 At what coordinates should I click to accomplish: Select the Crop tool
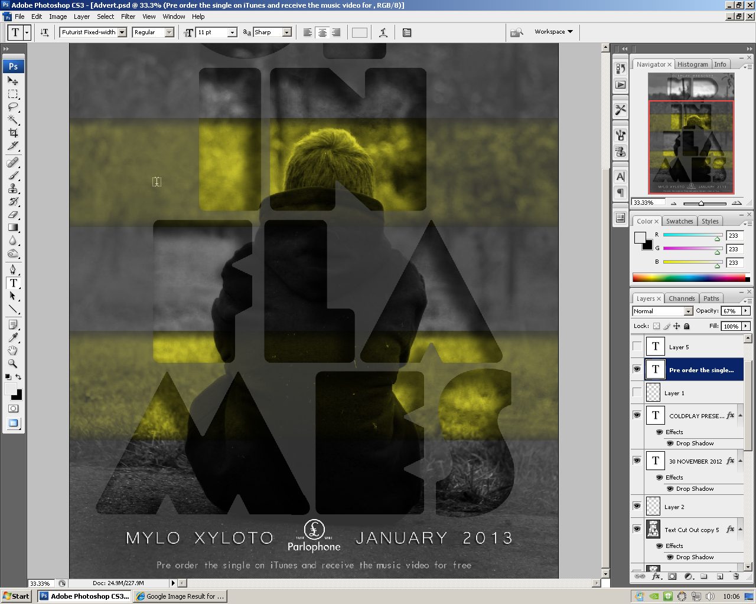click(13, 133)
